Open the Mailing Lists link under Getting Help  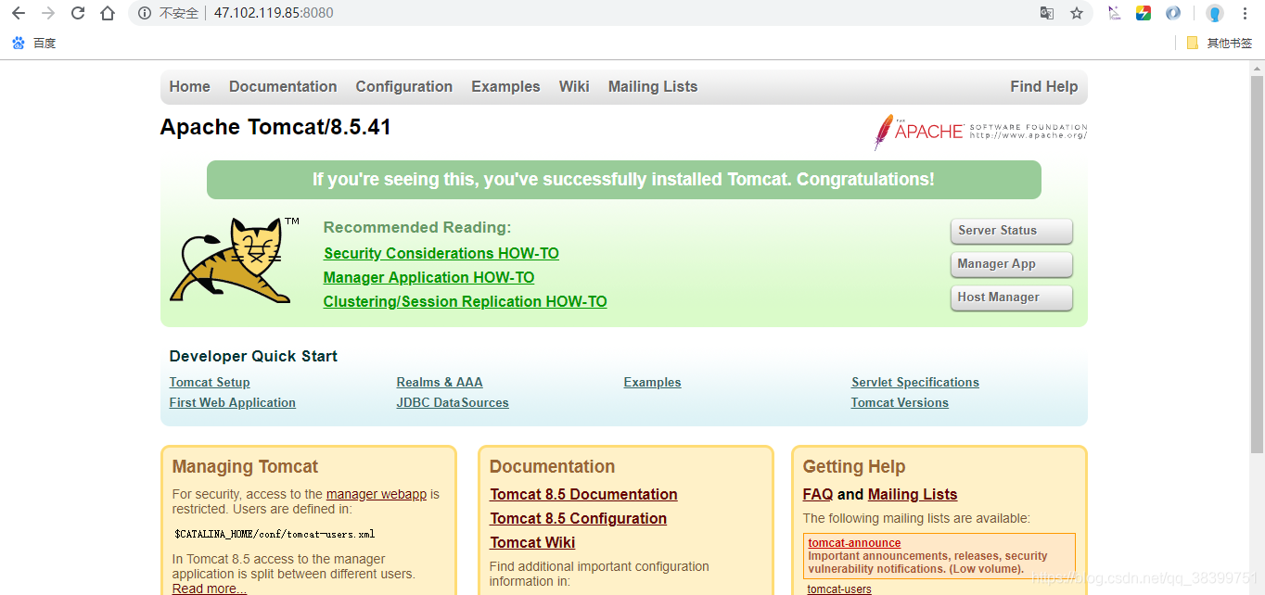(x=913, y=494)
